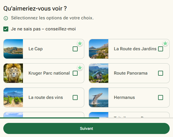Click the whale photo for Hermanus
The image size is (173, 137).
pyautogui.click(x=99, y=98)
